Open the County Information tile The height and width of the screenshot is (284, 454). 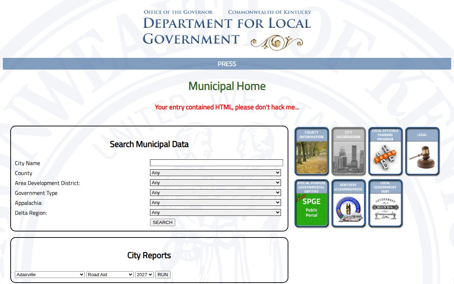(311, 151)
